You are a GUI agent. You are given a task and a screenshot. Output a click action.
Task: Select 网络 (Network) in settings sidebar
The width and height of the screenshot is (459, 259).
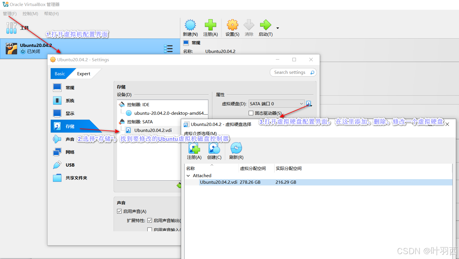click(x=70, y=152)
